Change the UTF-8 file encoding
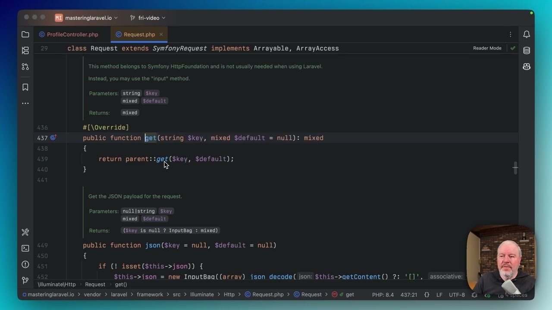Image resolution: width=552 pixels, height=310 pixels. [457, 294]
